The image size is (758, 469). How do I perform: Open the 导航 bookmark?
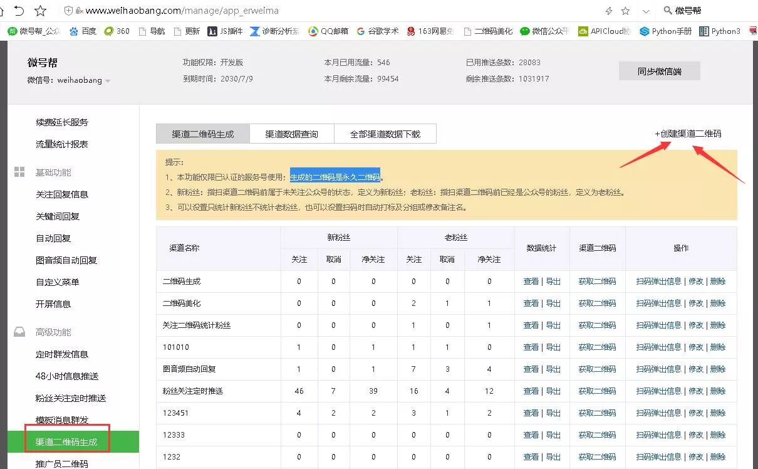click(x=152, y=31)
